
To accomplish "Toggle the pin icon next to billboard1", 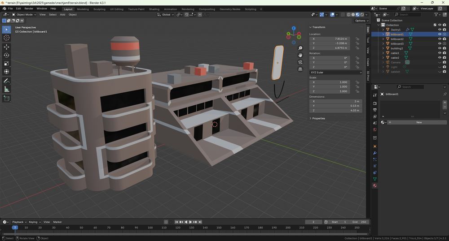I will pyautogui.click(x=445, y=94).
